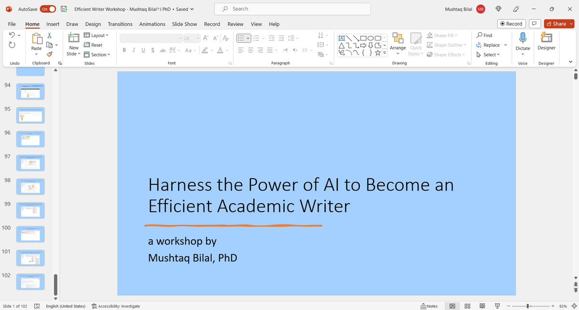This screenshot has height=310, width=579.
Task: Click Decrease Font Size icon
Action: point(215,38)
